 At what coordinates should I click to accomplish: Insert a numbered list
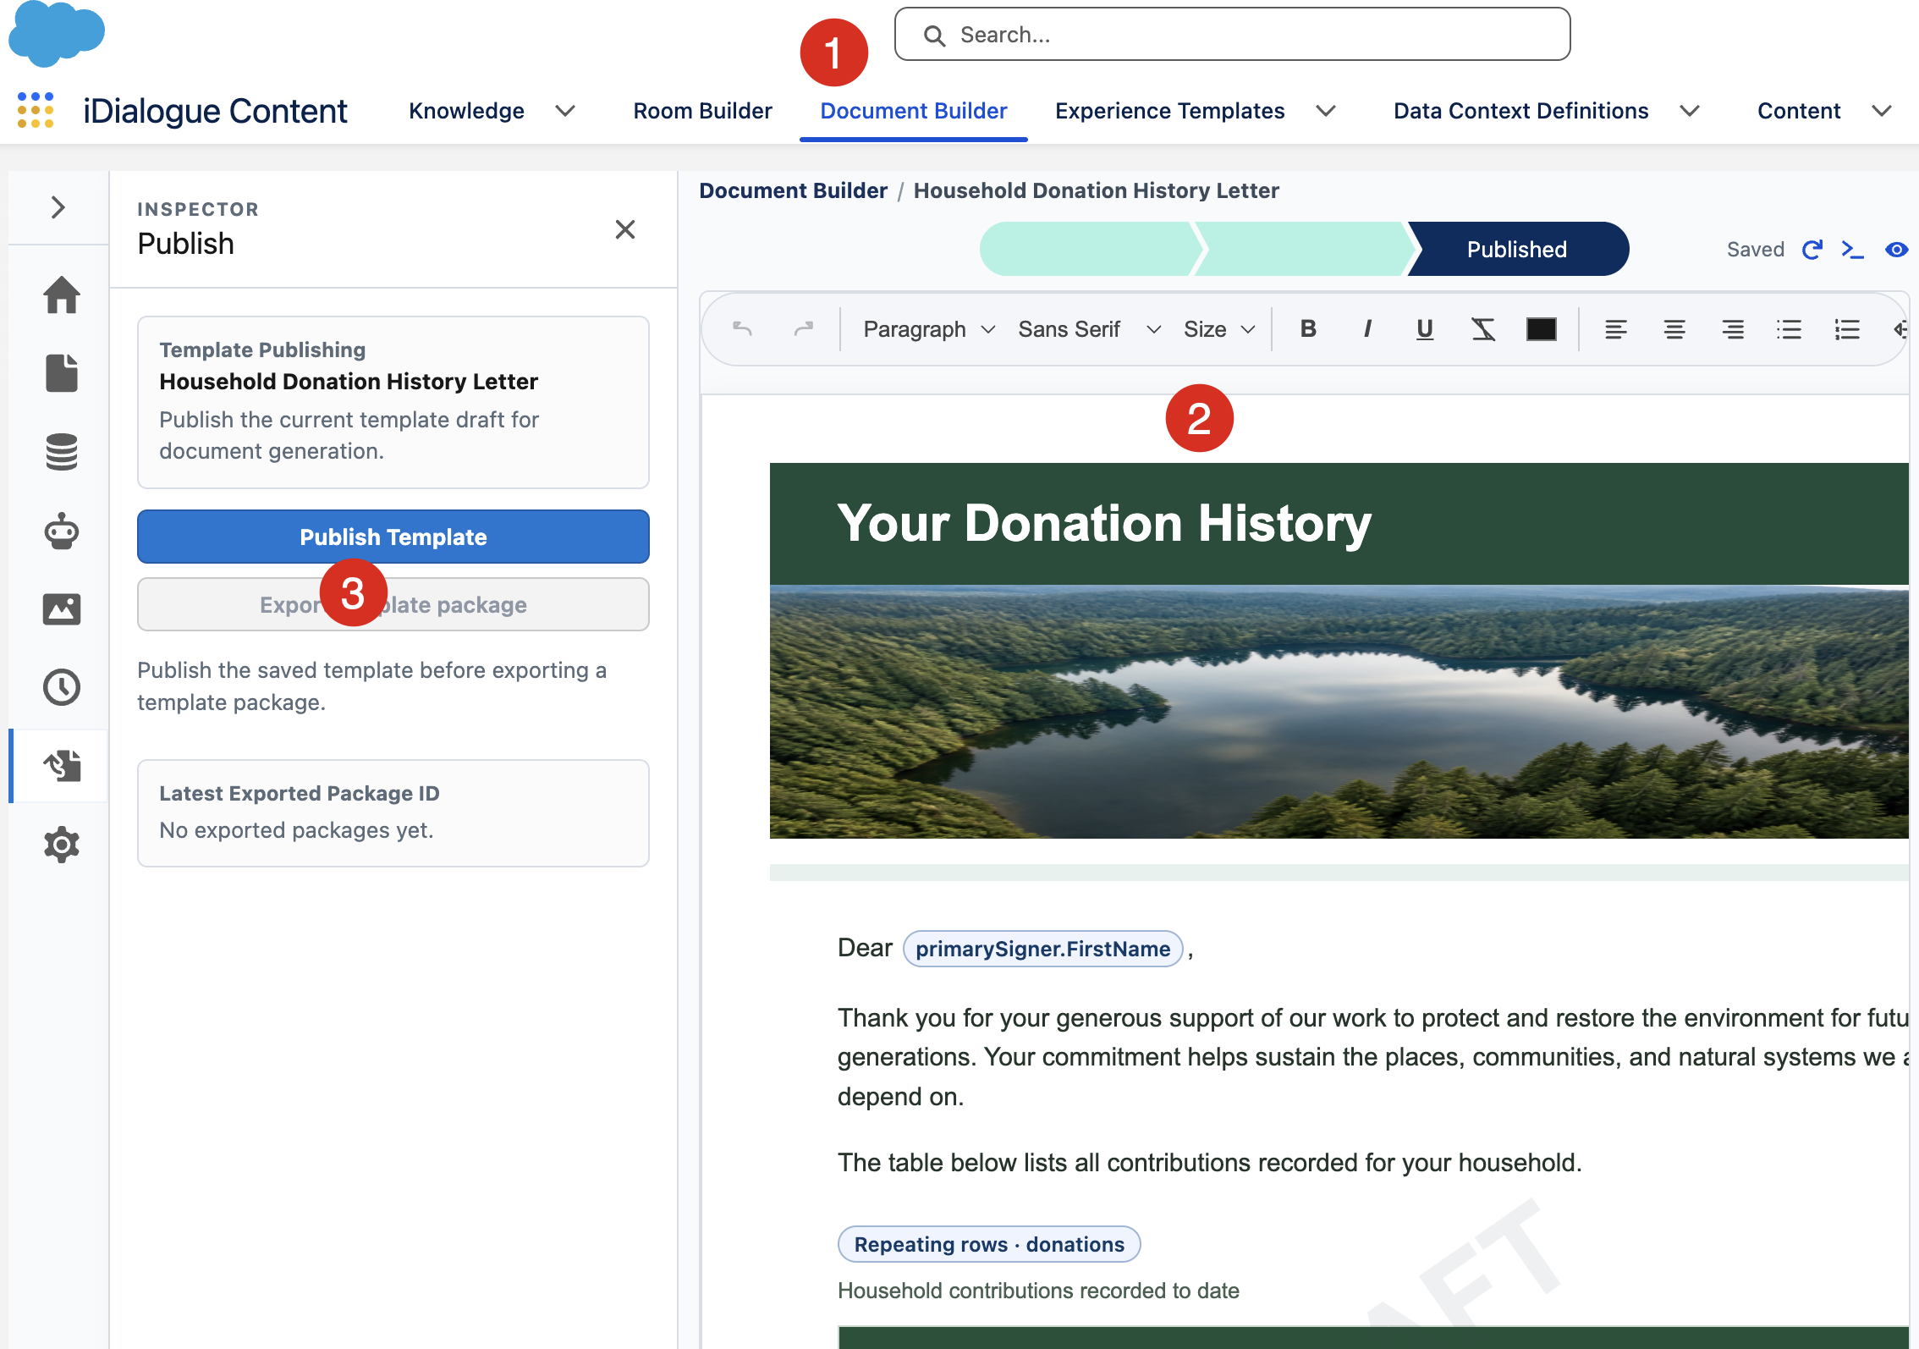[1847, 329]
